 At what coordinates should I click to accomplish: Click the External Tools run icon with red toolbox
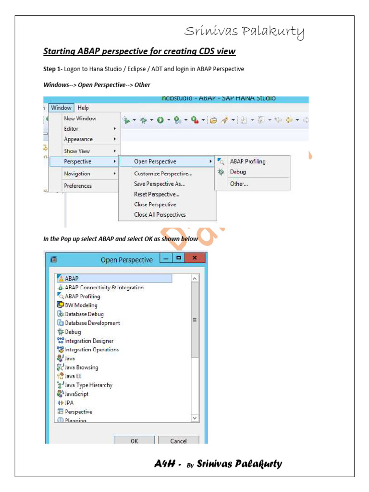tap(195, 120)
